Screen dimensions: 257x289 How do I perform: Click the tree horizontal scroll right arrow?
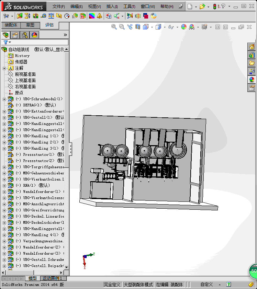[x=62, y=273]
